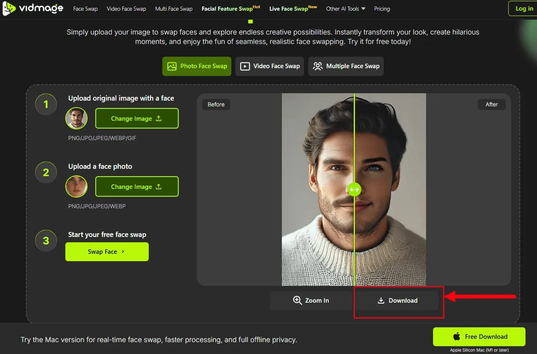
Task: Click the magnifier icon beside Zoom In
Action: (297, 301)
